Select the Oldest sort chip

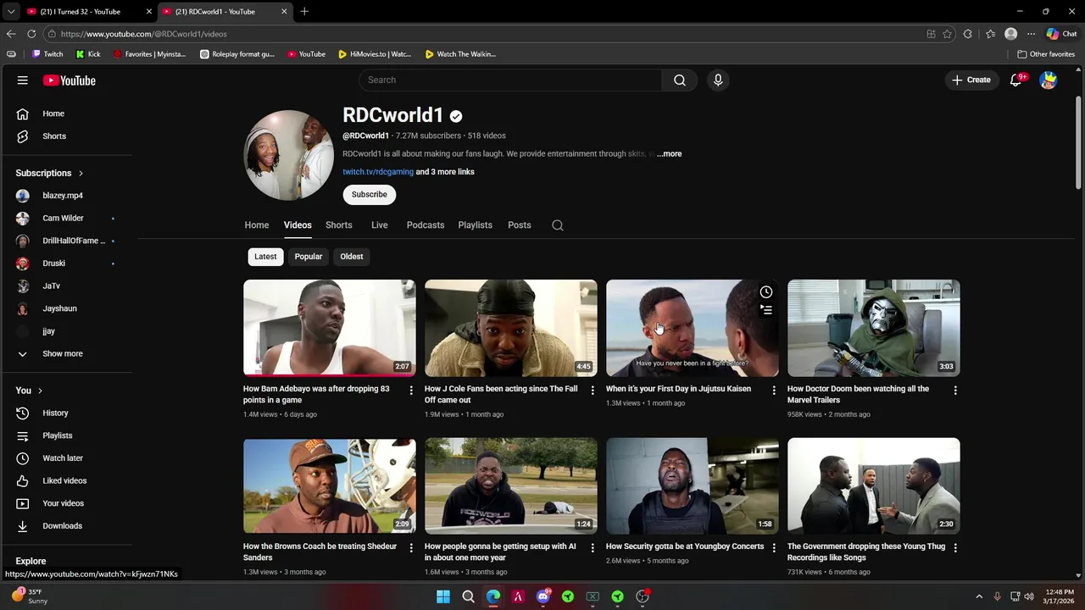[352, 257]
